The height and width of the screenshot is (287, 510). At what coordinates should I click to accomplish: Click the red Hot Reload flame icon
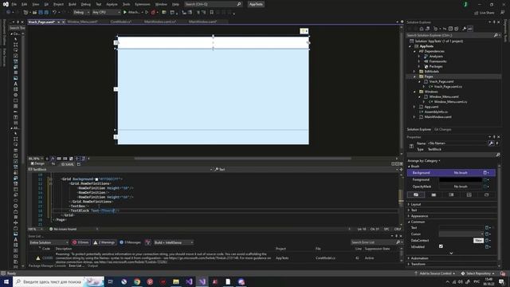pos(153,13)
